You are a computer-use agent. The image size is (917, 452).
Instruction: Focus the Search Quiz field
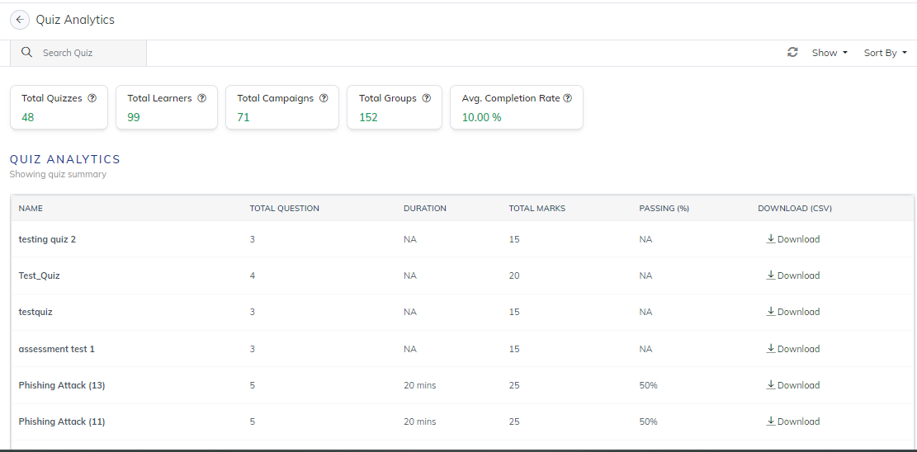tap(78, 53)
